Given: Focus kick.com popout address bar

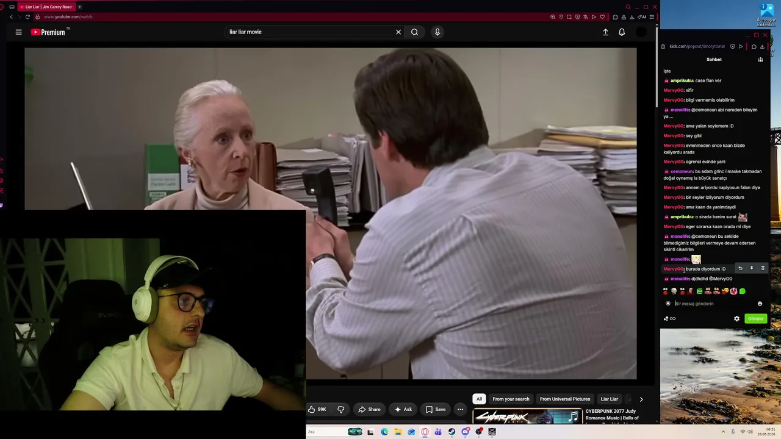Looking at the screenshot, I should (x=697, y=46).
